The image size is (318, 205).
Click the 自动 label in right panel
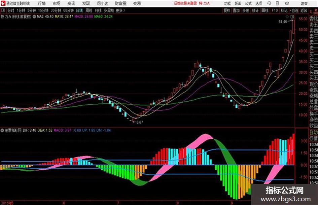coord(314,133)
